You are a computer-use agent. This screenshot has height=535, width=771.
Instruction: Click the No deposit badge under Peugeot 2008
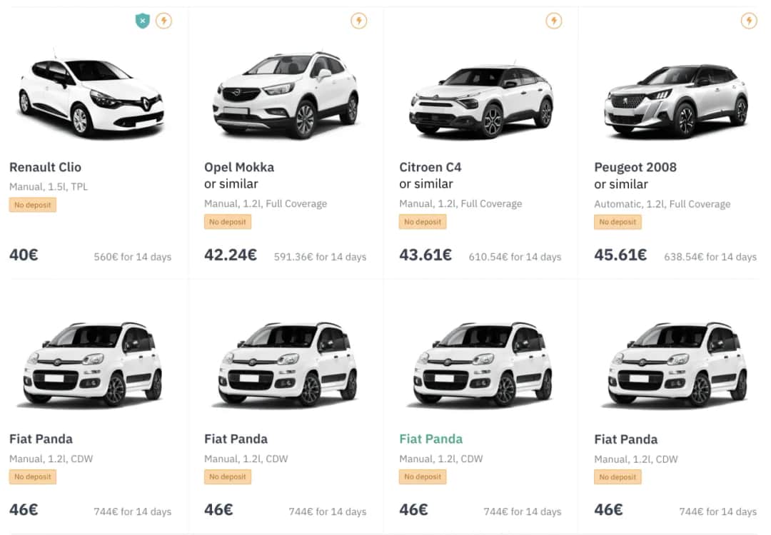point(618,222)
